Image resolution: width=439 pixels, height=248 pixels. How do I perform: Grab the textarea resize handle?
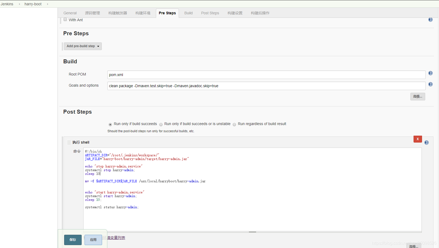click(x=252, y=232)
